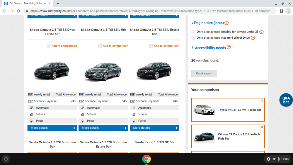This screenshot has height=165, width=293.
Task: Click 5 doors icon on Octavia SE L Estate
Action: coord(134,114)
